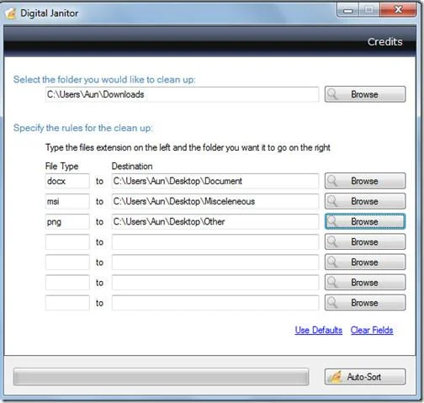Click the Browse button for the fifth rule row
Image resolution: width=424 pixels, height=403 pixels.
(x=365, y=262)
